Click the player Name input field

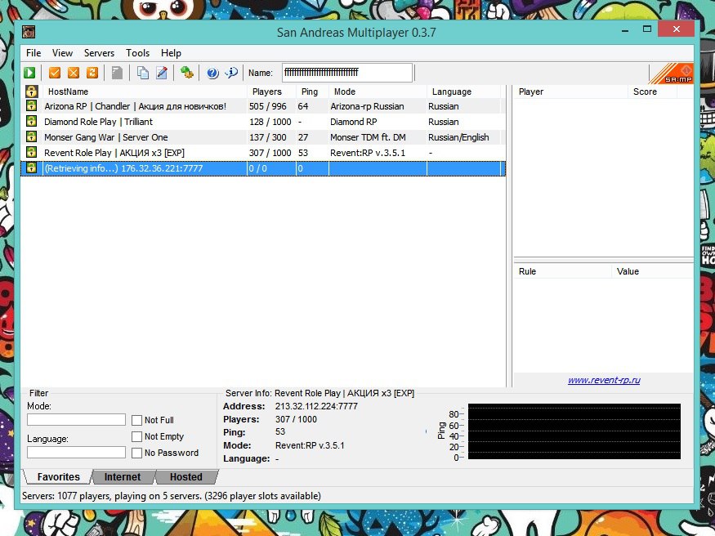coord(347,73)
